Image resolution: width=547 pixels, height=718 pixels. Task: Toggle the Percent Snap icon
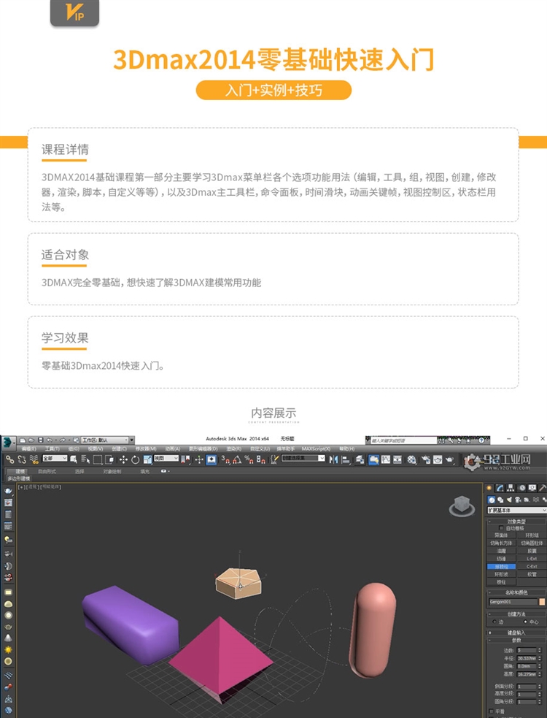(249, 459)
